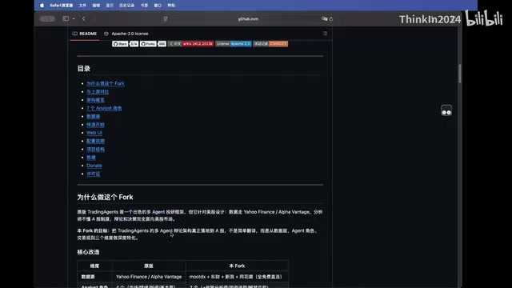The width and height of the screenshot is (512, 288).
Task: Click the 目录 heading
Action: pyautogui.click(x=83, y=69)
